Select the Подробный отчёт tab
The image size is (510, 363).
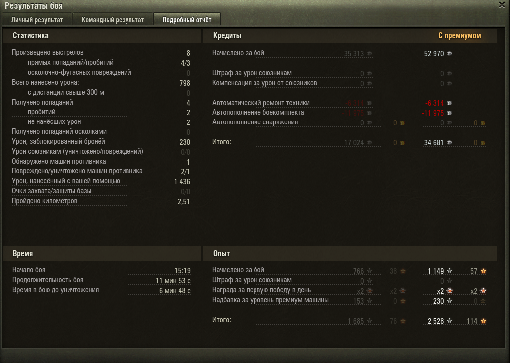tap(187, 20)
